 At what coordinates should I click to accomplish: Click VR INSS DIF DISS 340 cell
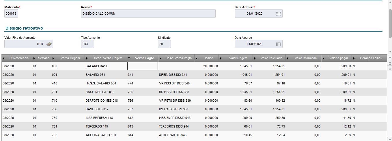point(176,83)
